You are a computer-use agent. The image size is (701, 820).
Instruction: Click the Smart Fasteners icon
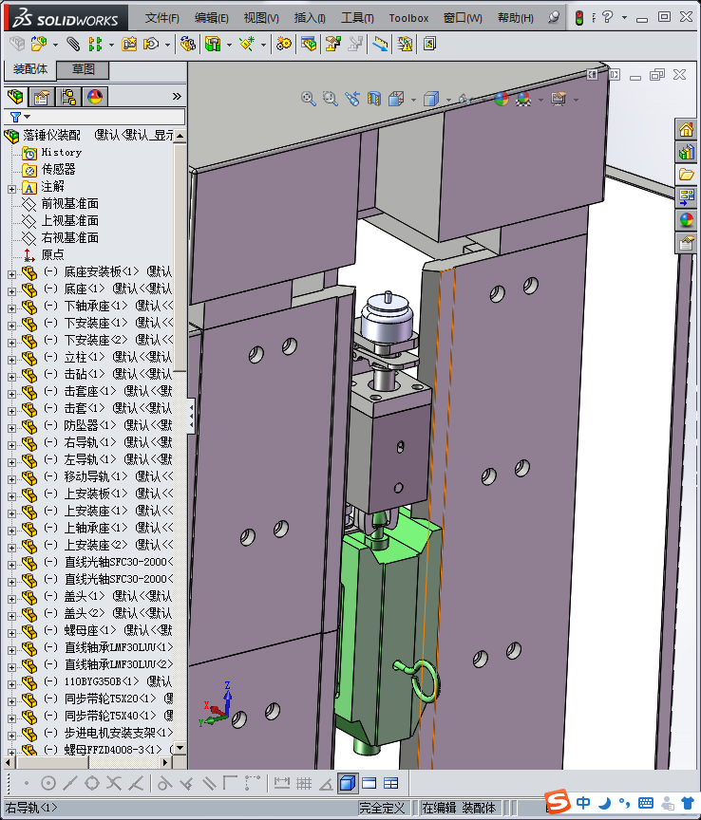pyautogui.click(x=129, y=44)
